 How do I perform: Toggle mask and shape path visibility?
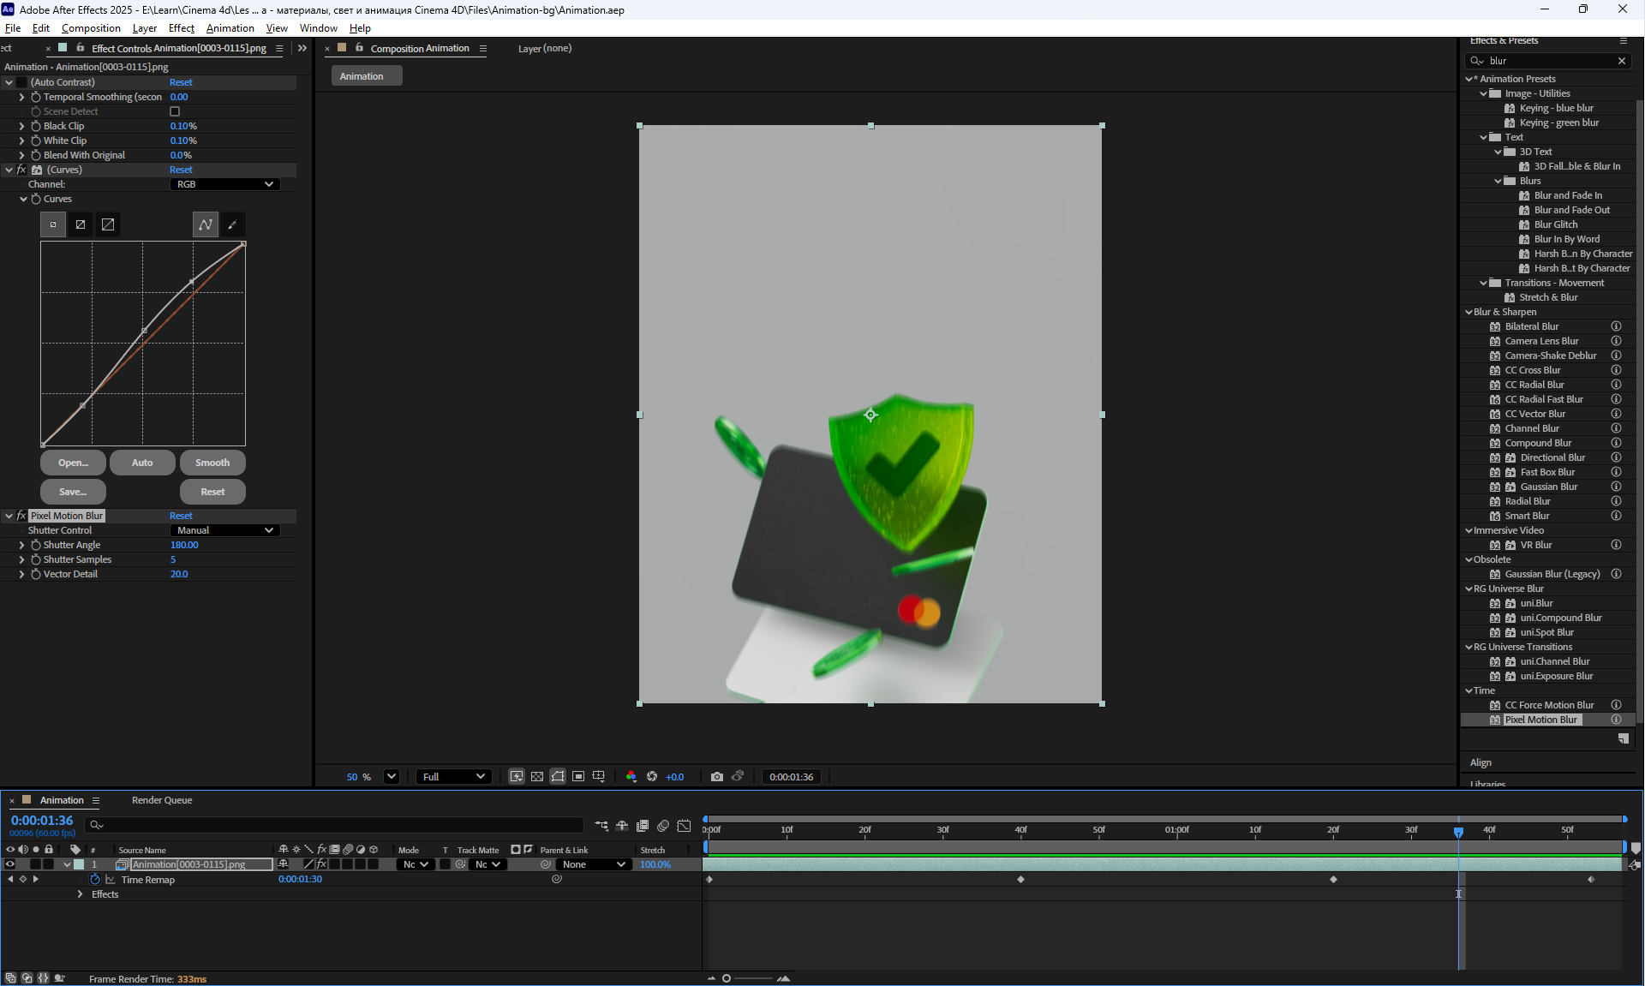click(558, 777)
